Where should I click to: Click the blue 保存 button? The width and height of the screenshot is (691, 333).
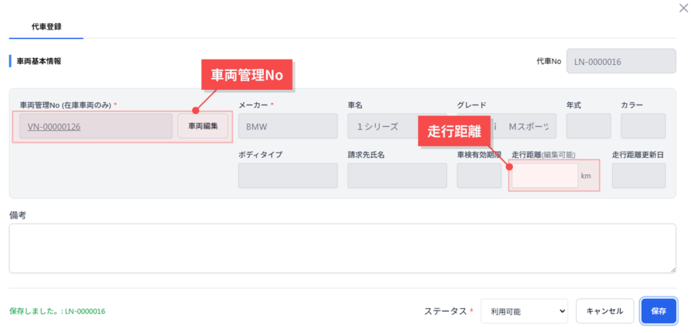(659, 311)
